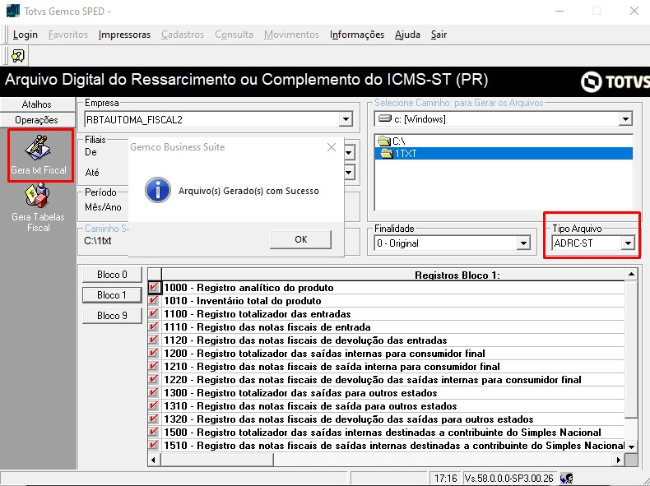Open the Movimentos menu
650x486 pixels.
click(x=291, y=35)
